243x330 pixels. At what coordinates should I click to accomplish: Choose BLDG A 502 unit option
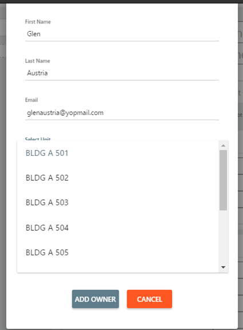click(117, 178)
